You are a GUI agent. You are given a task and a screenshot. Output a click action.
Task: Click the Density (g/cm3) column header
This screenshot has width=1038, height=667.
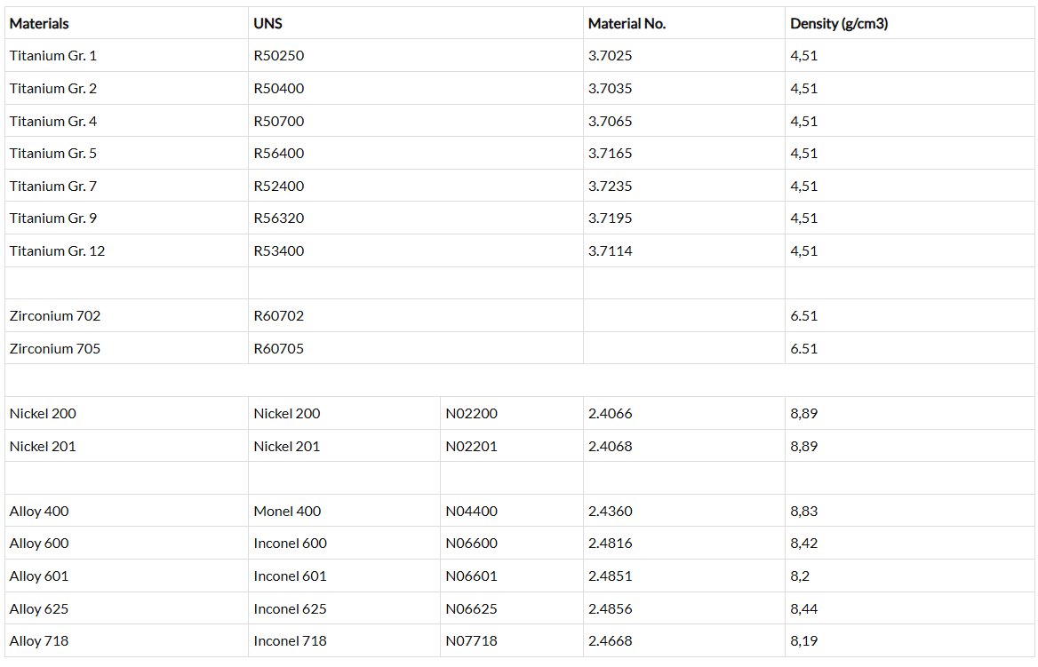point(838,24)
